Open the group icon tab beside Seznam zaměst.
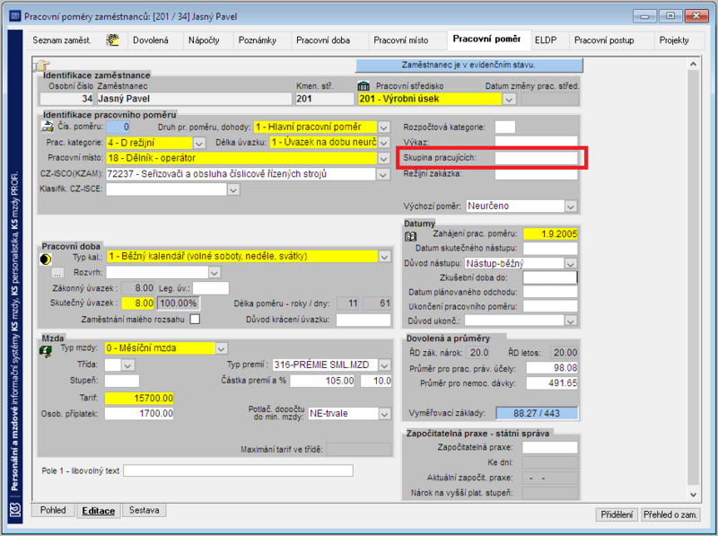The width and height of the screenshot is (718, 536). (x=112, y=40)
